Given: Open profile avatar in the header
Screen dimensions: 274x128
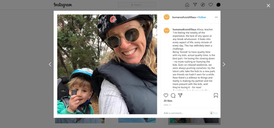Looking at the screenshot, I should [x=219, y=5].
